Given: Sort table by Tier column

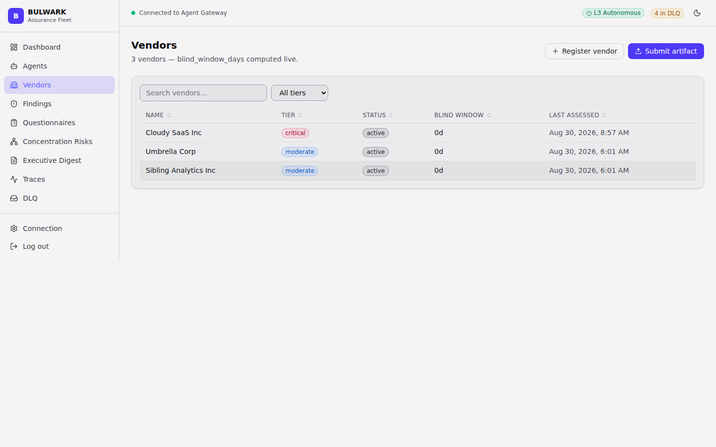Looking at the screenshot, I should tap(292, 115).
